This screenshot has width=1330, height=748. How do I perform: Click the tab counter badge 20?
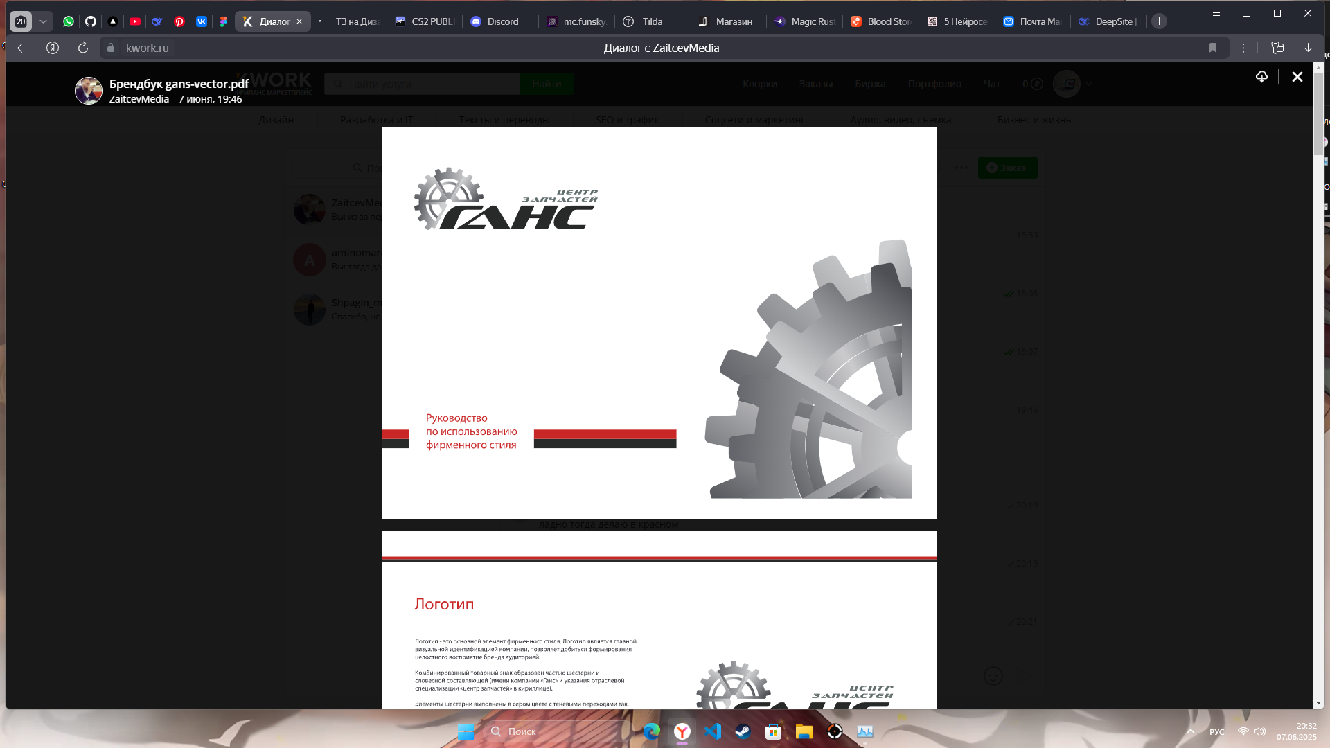click(21, 21)
